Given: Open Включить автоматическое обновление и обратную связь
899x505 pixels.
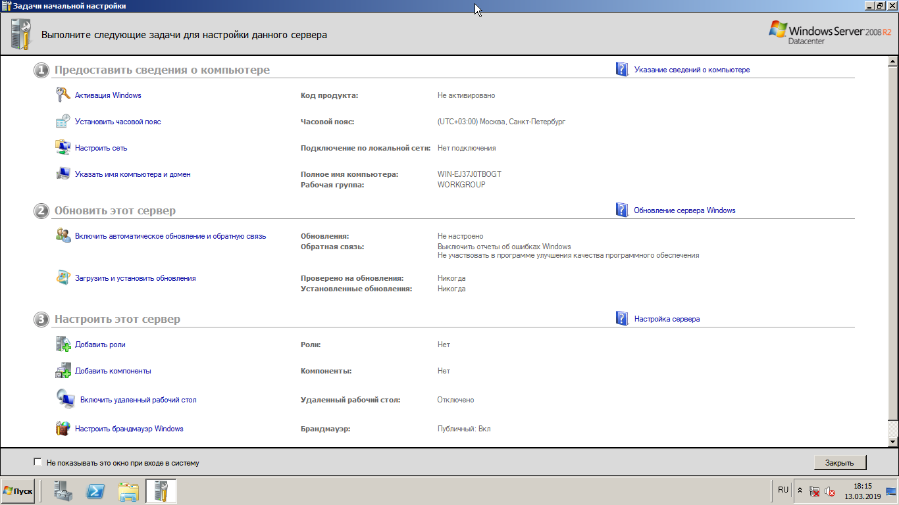Looking at the screenshot, I should [170, 236].
